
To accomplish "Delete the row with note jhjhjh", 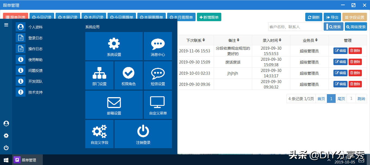I will (355, 73).
